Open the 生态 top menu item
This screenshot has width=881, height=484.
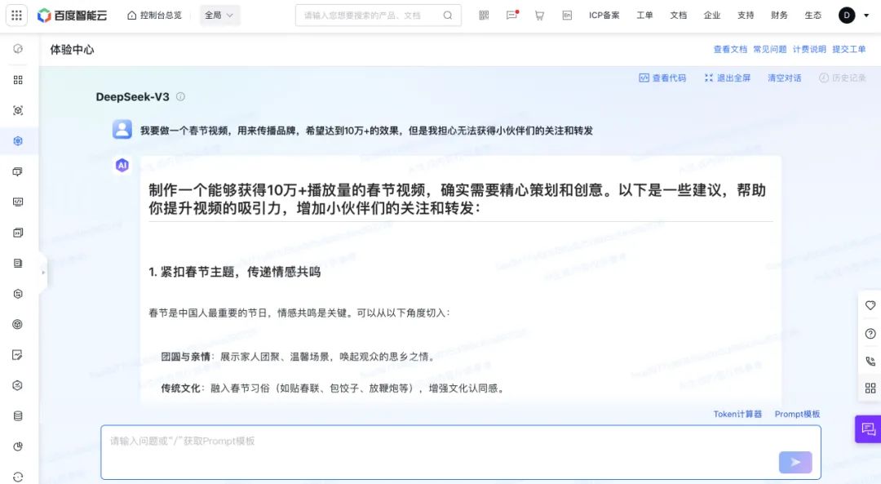pyautogui.click(x=813, y=16)
